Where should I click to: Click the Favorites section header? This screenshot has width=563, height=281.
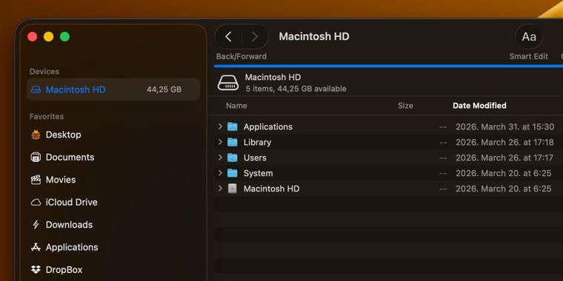coord(47,117)
